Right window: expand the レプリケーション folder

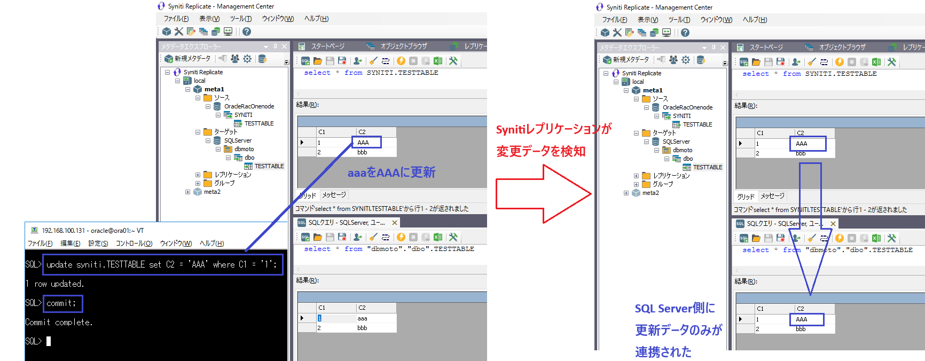(x=636, y=176)
